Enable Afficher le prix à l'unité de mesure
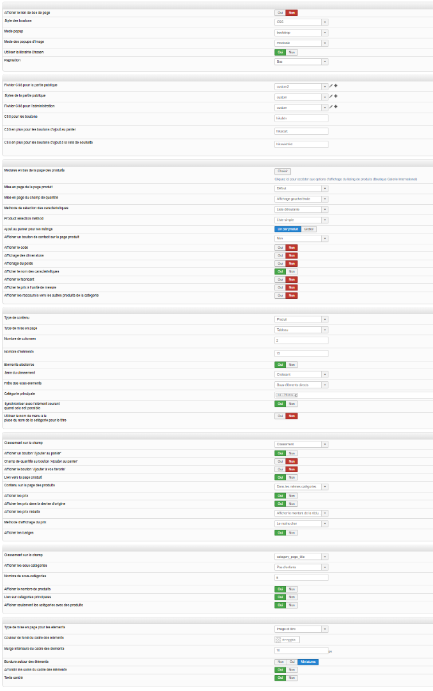The image size is (433, 691). click(280, 287)
